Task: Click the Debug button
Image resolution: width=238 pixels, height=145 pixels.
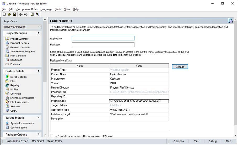Action: 213,141
